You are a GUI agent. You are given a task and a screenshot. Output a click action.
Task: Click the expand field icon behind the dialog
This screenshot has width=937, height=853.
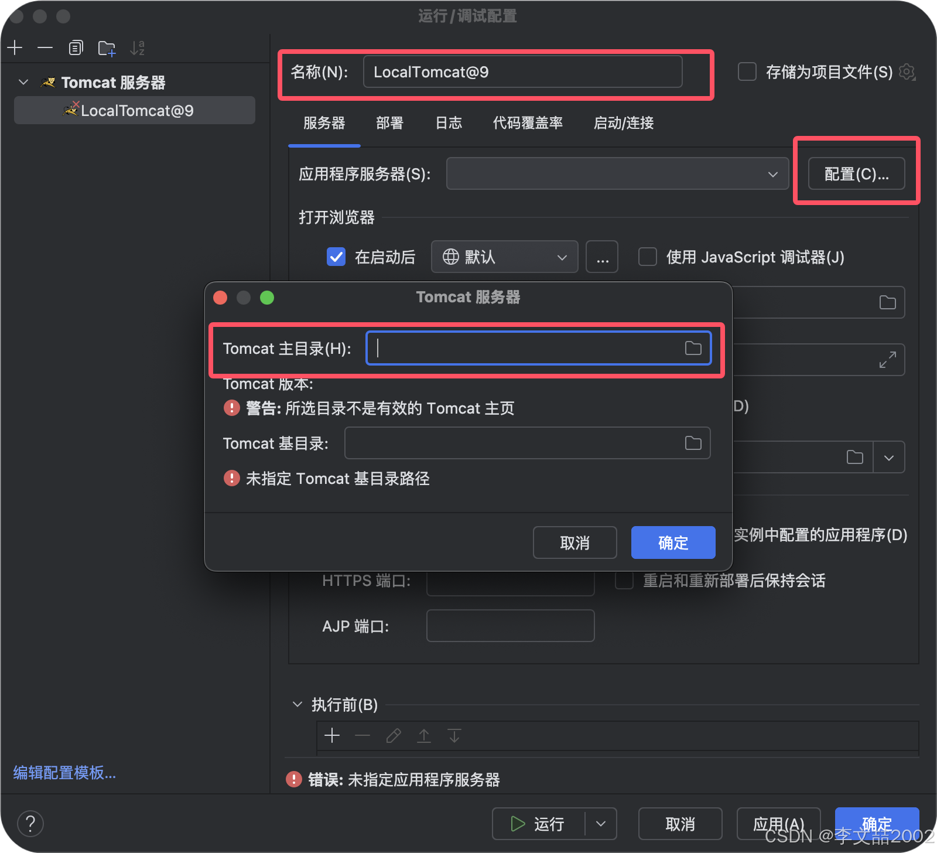[888, 360]
